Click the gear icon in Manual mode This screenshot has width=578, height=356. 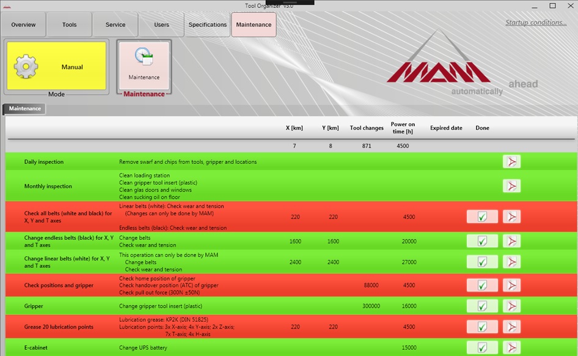pos(26,67)
